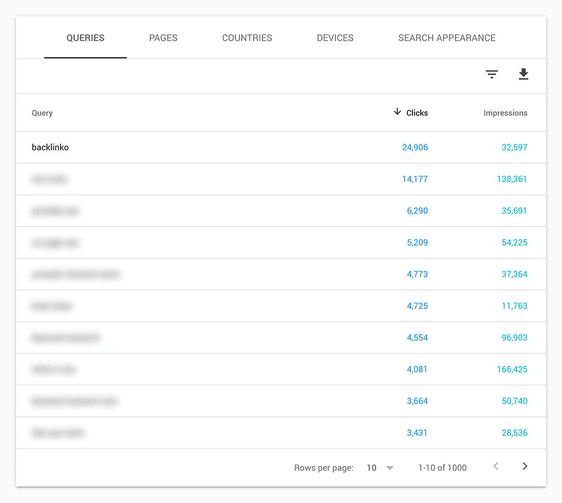Image resolution: width=562 pixels, height=503 pixels.
Task: Click the download export icon
Action: coord(524,74)
